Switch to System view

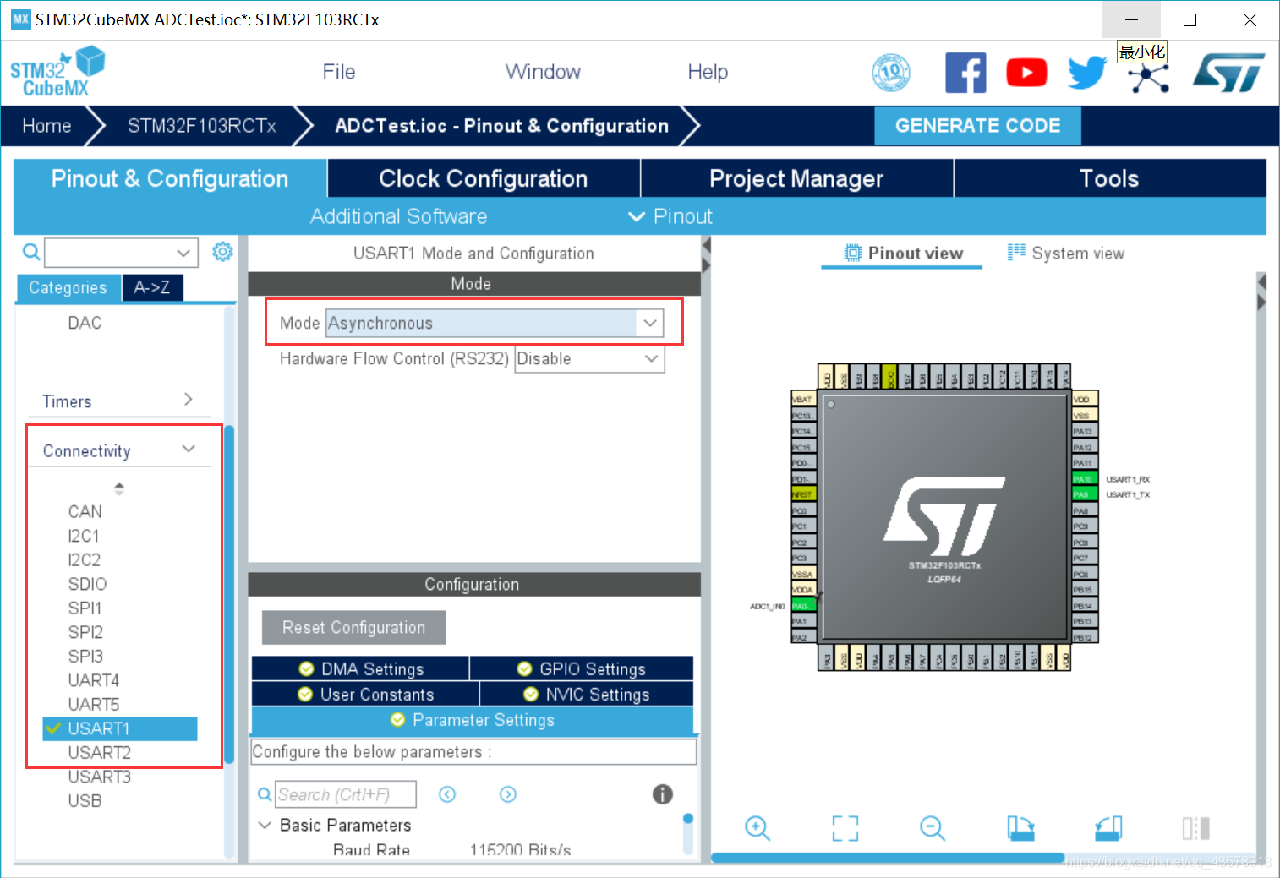tap(1066, 253)
